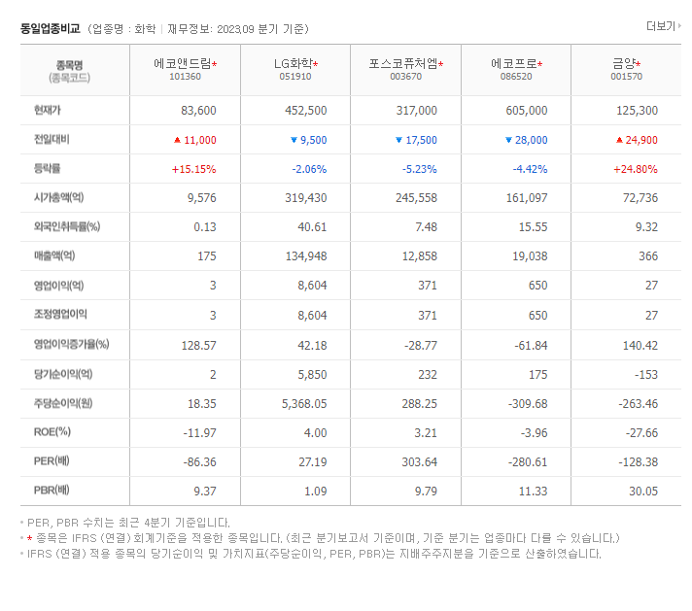
Task: Click the -4.42% change rate
Action: [530, 169]
